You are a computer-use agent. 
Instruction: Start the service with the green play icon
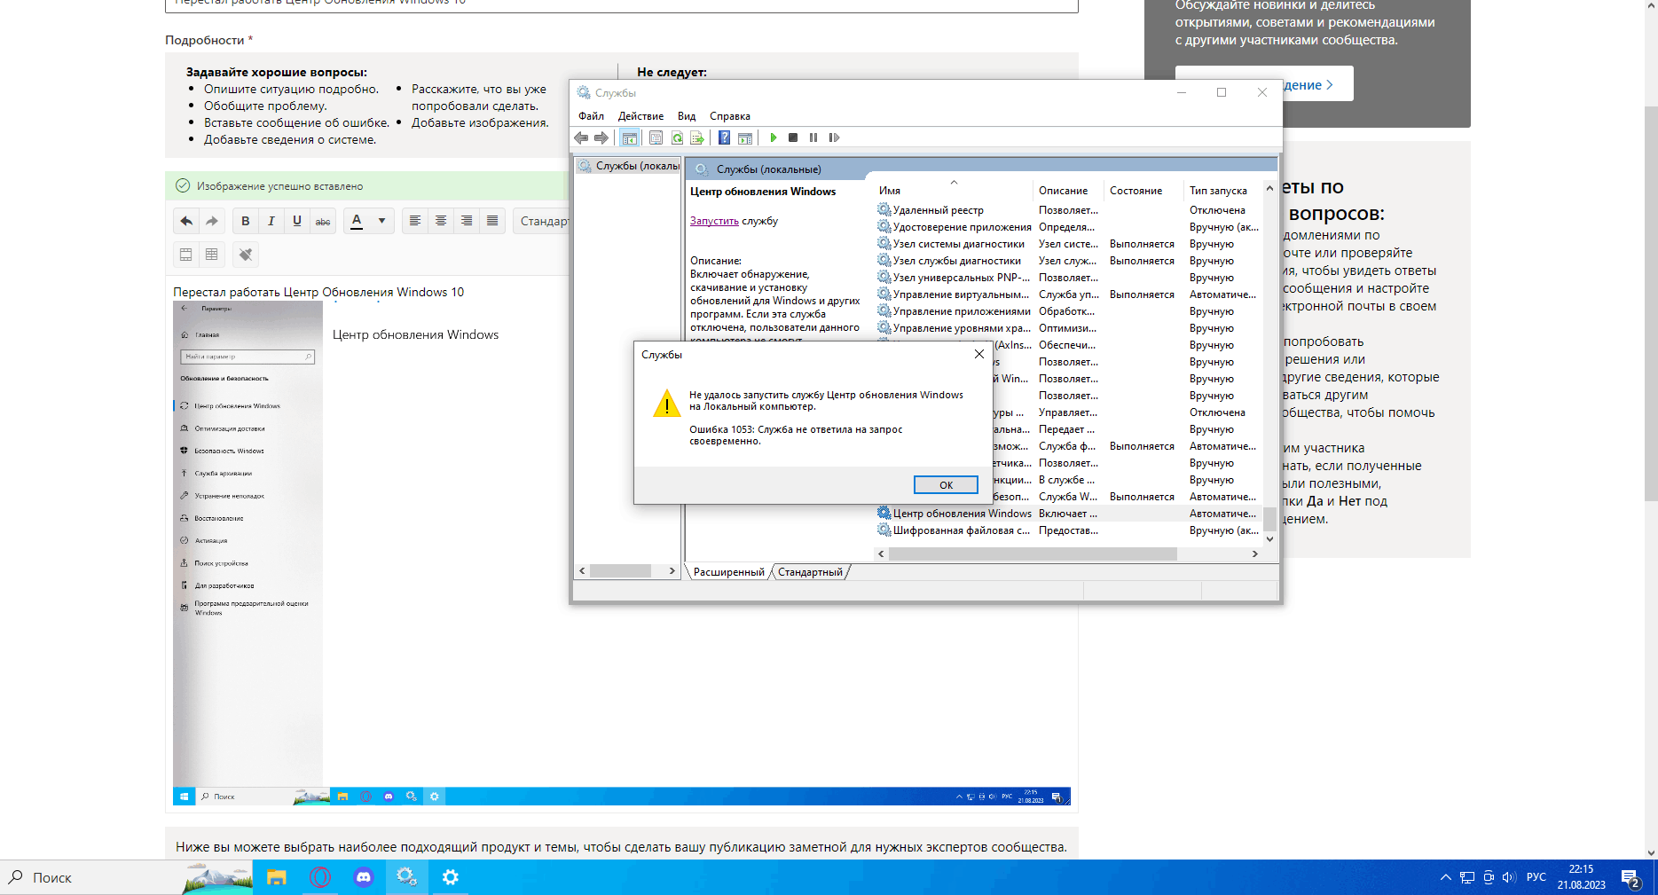click(774, 137)
